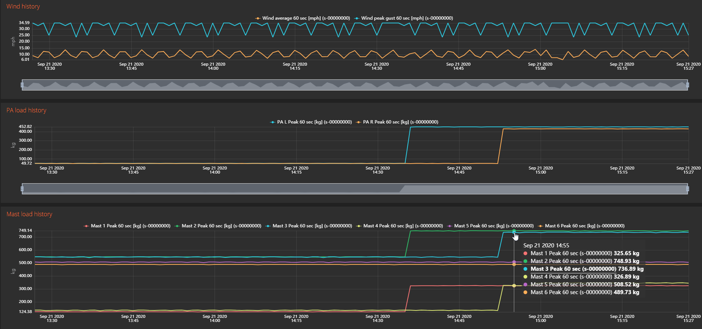Click right handle of Wind history zoom slider
This screenshot has height=329, width=702.
tap(687, 85)
